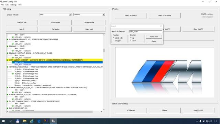Close the Search dialog

pos(161,26)
